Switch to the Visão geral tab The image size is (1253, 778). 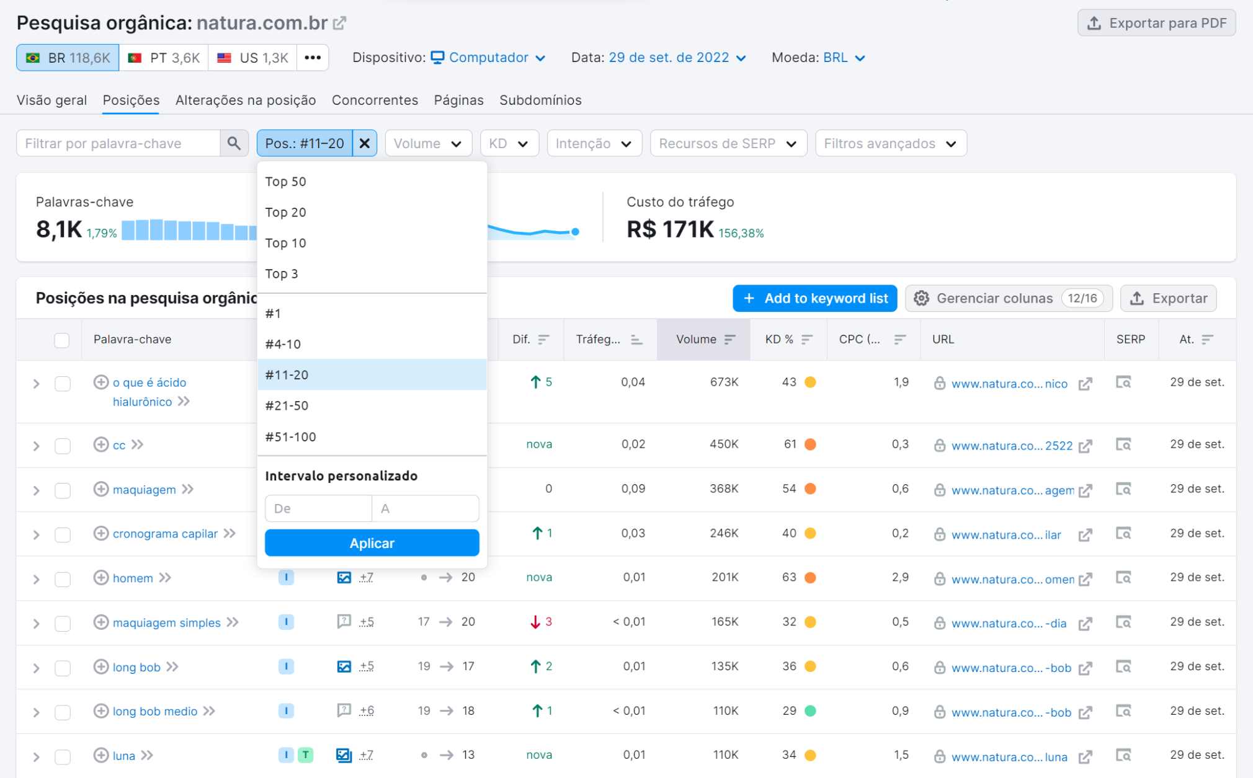51,100
